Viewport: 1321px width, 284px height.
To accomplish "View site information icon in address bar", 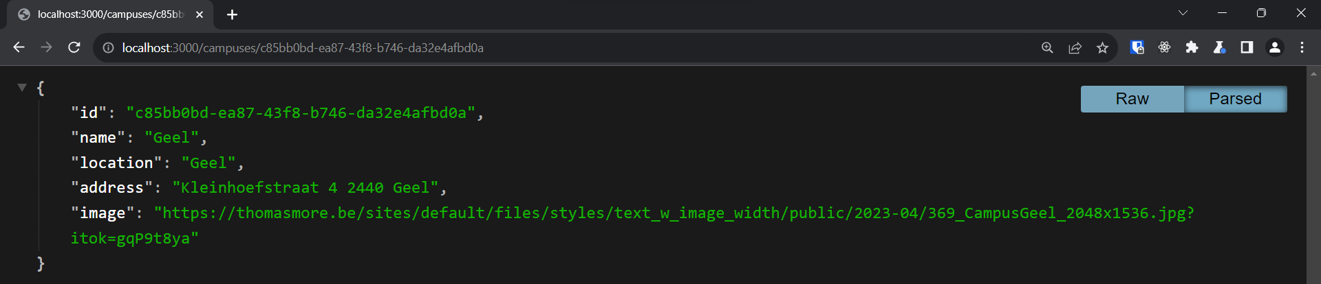I will (108, 48).
